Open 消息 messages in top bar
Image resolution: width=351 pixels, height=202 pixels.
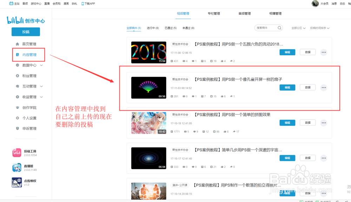pyautogui.click(x=334, y=4)
